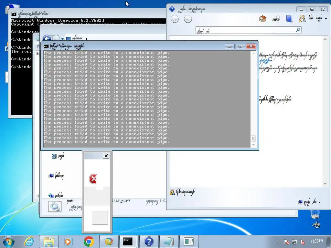Select Computer in Explorer navigation pane

pyautogui.click(x=56, y=176)
